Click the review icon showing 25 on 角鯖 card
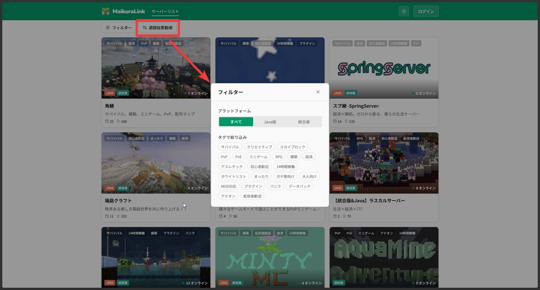The height and width of the screenshot is (290, 540). tap(107, 121)
